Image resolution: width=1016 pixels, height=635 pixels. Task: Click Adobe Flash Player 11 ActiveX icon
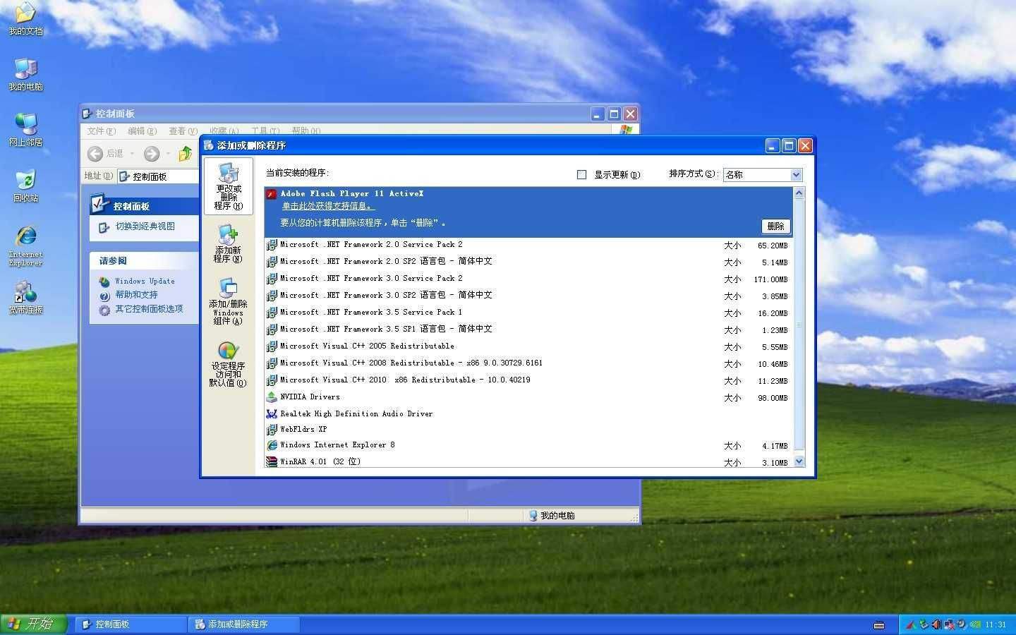pyautogui.click(x=271, y=194)
